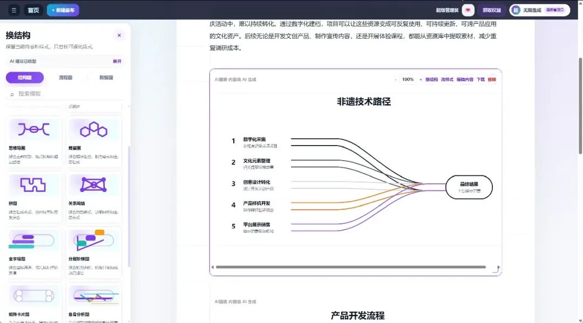
Task: Click 下载 to download the chart
Action: coord(481,79)
